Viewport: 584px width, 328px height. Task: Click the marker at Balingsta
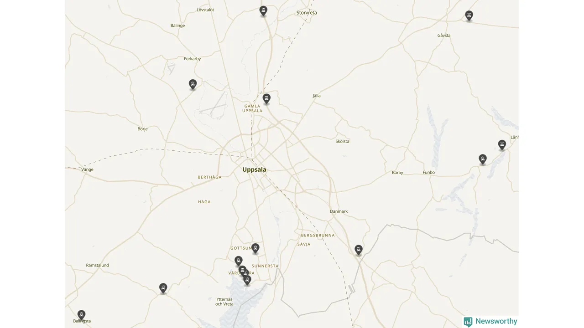coord(81,315)
